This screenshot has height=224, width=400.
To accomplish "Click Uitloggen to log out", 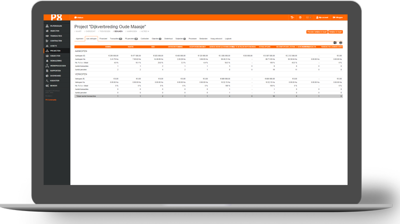I will 338,17.
